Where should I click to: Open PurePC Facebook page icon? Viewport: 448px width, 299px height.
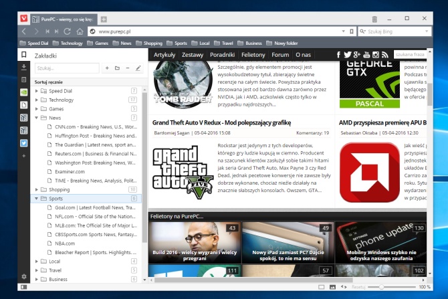point(338,55)
